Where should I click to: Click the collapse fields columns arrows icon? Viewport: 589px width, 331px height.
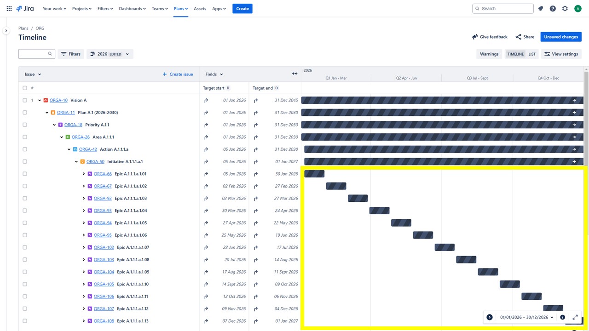[294, 74]
